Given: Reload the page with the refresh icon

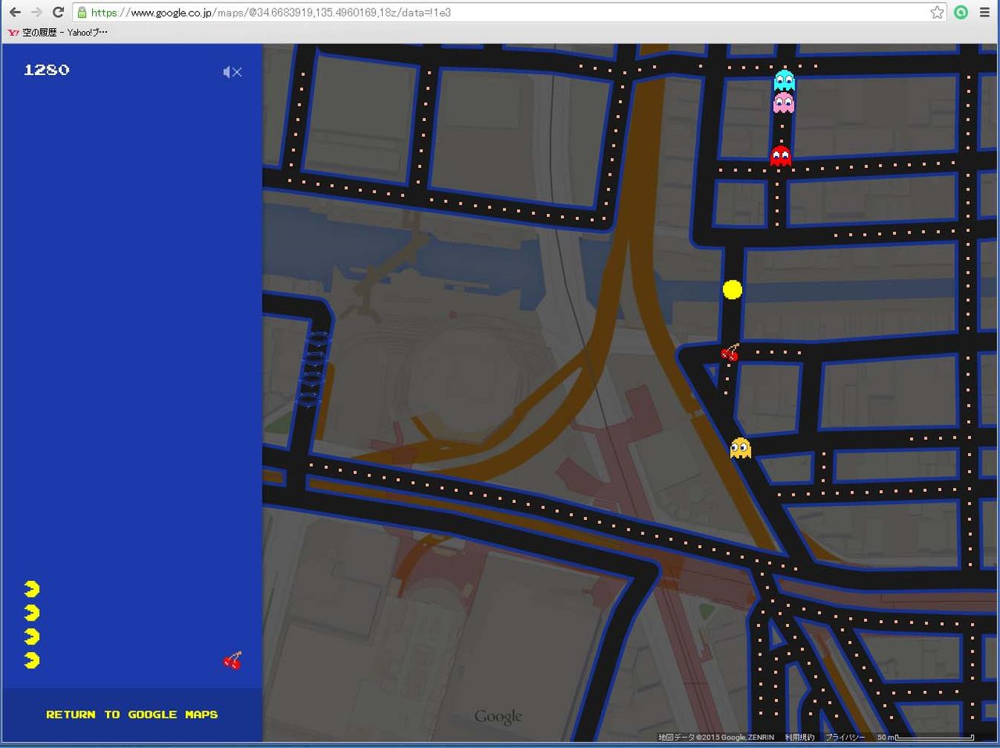Looking at the screenshot, I should [x=58, y=12].
